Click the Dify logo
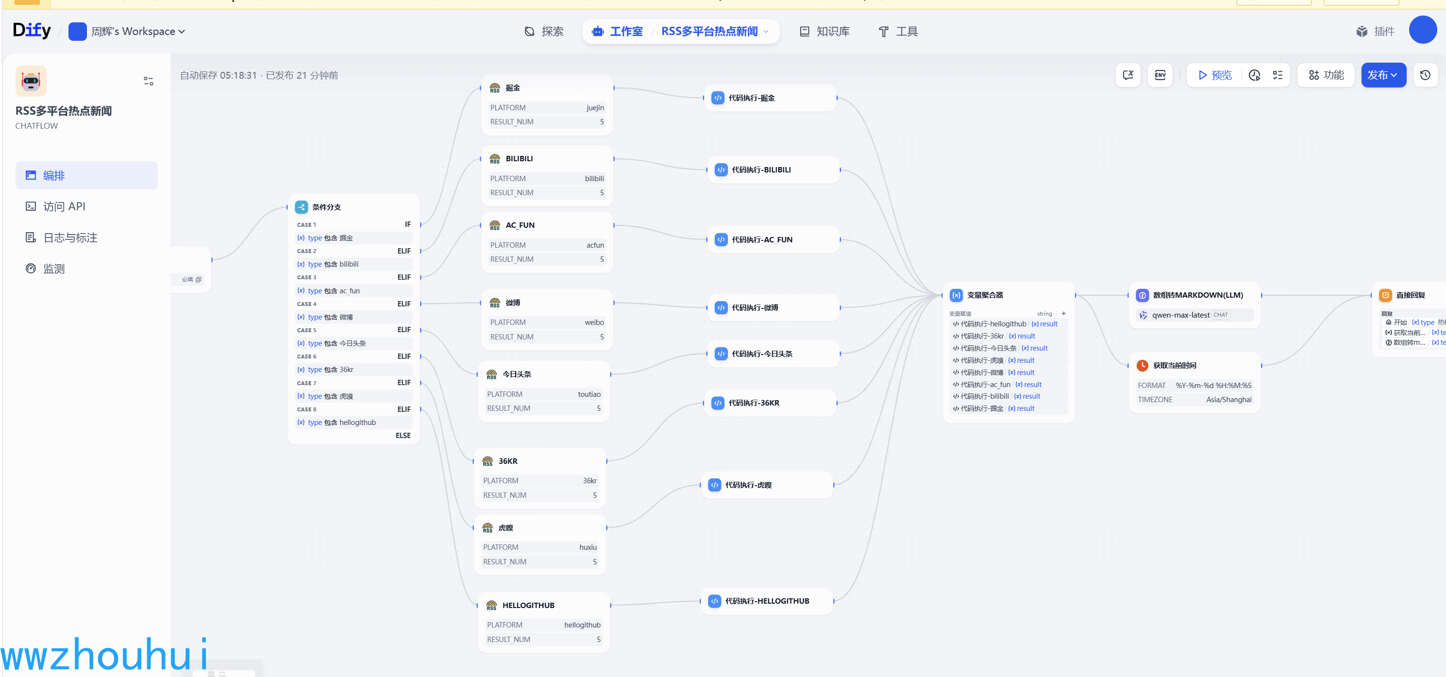 point(32,30)
